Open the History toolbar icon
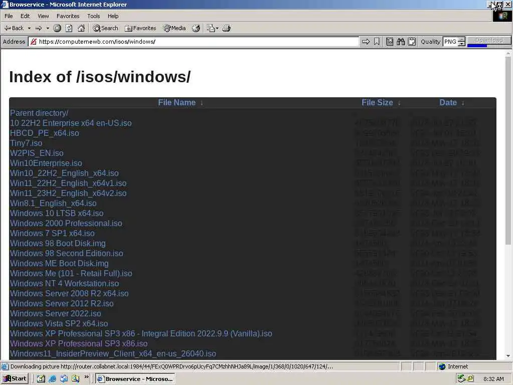The height and width of the screenshot is (385, 513). click(x=196, y=28)
